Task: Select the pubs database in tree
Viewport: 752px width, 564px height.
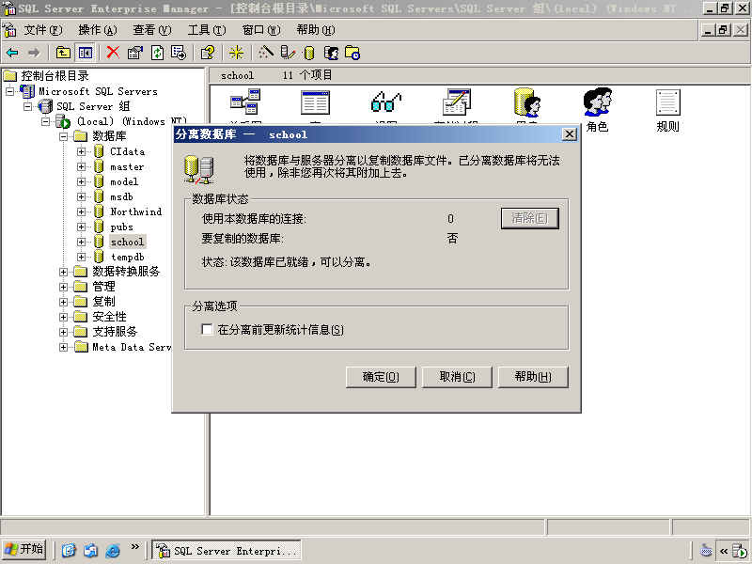Action: tap(122, 227)
